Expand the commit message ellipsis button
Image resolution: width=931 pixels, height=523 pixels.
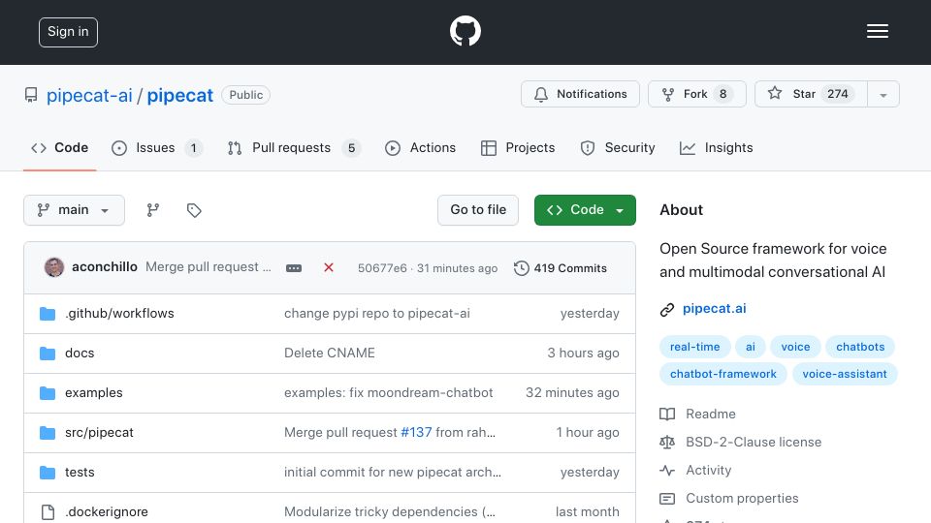click(x=294, y=268)
